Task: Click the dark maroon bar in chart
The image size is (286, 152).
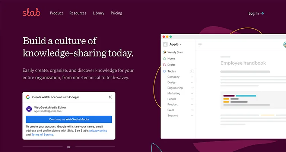Action: click(229, 96)
